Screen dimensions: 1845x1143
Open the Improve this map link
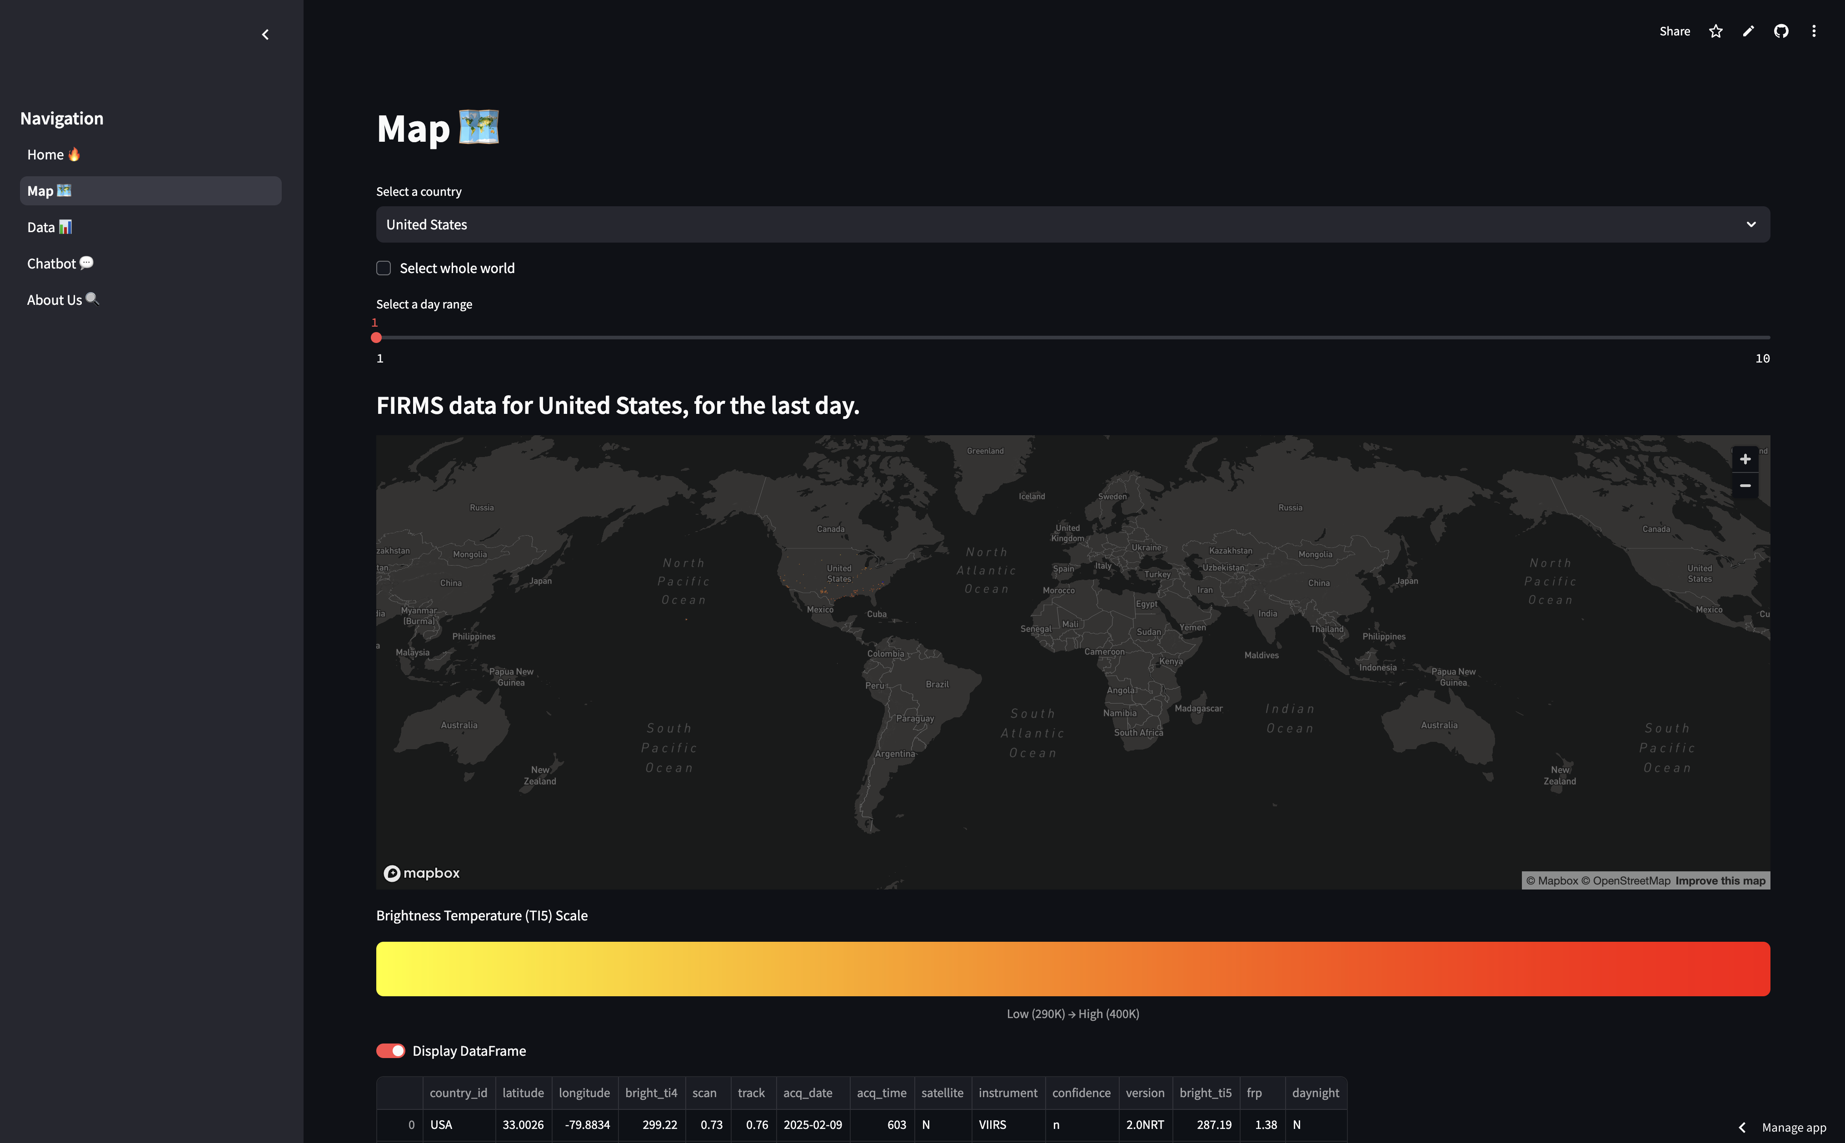pyautogui.click(x=1720, y=881)
